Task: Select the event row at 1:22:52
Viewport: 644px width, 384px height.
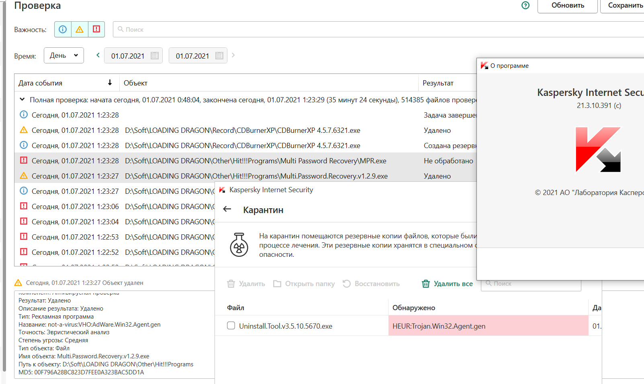Action: click(115, 252)
